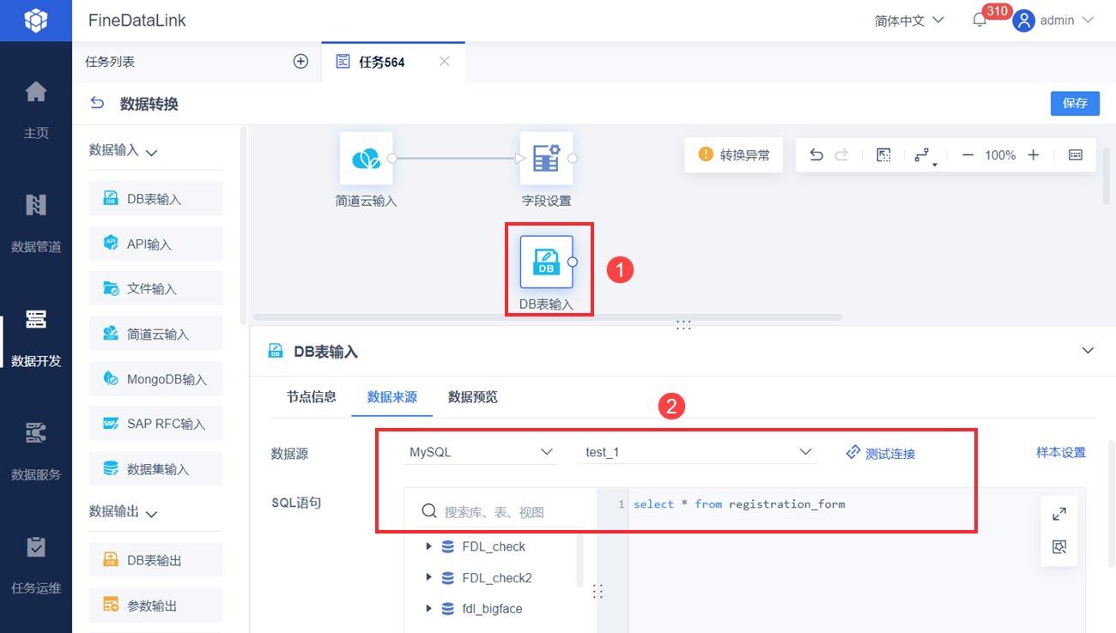
Task: Redo the canvas action
Action: [841, 155]
